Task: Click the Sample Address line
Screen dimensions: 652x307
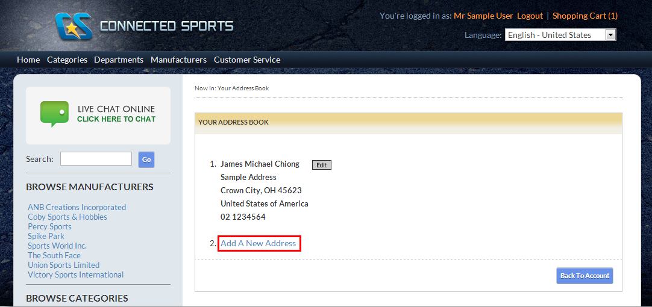Action: pyautogui.click(x=248, y=177)
